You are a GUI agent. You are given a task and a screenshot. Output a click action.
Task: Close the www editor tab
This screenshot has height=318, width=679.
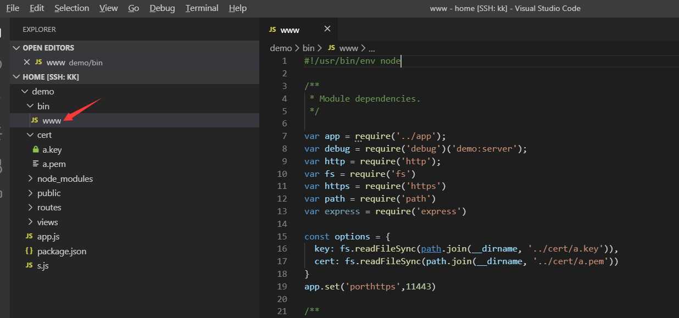[x=327, y=29]
